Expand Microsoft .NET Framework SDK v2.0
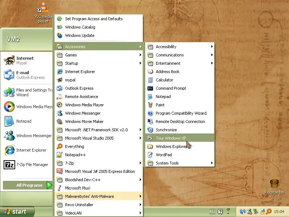 point(99,130)
